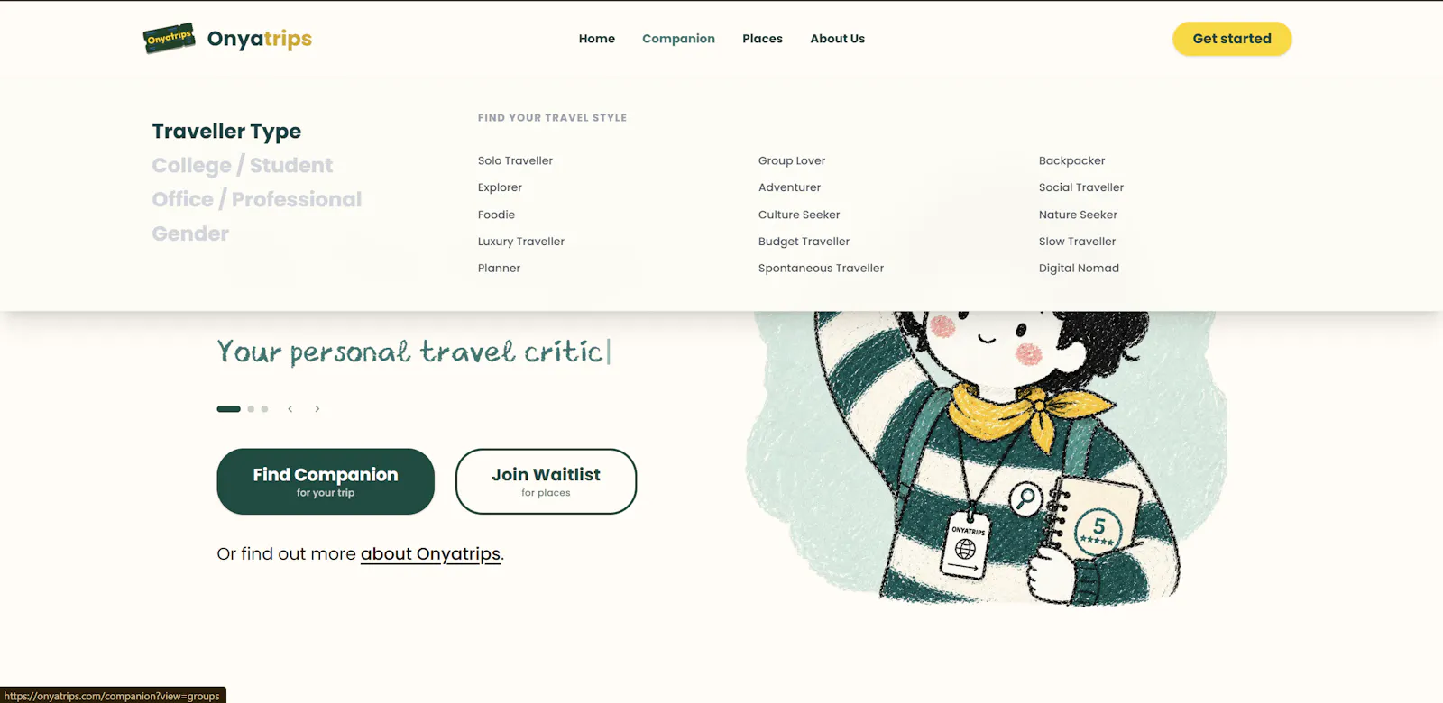Click the Onyatrips ticket logo icon

click(170, 38)
